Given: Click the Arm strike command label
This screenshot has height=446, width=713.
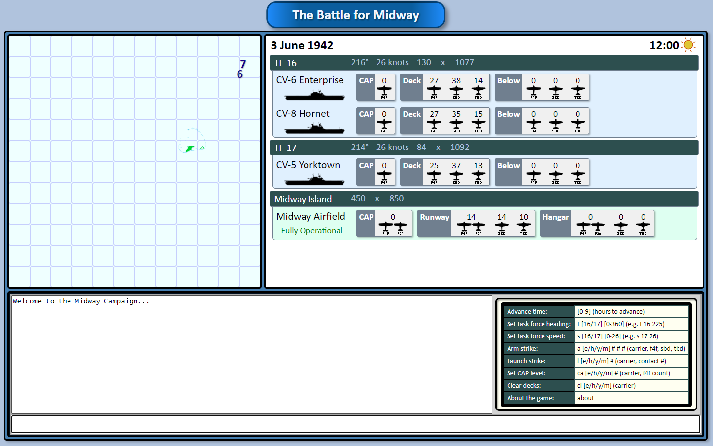Looking at the screenshot, I should [x=539, y=348].
